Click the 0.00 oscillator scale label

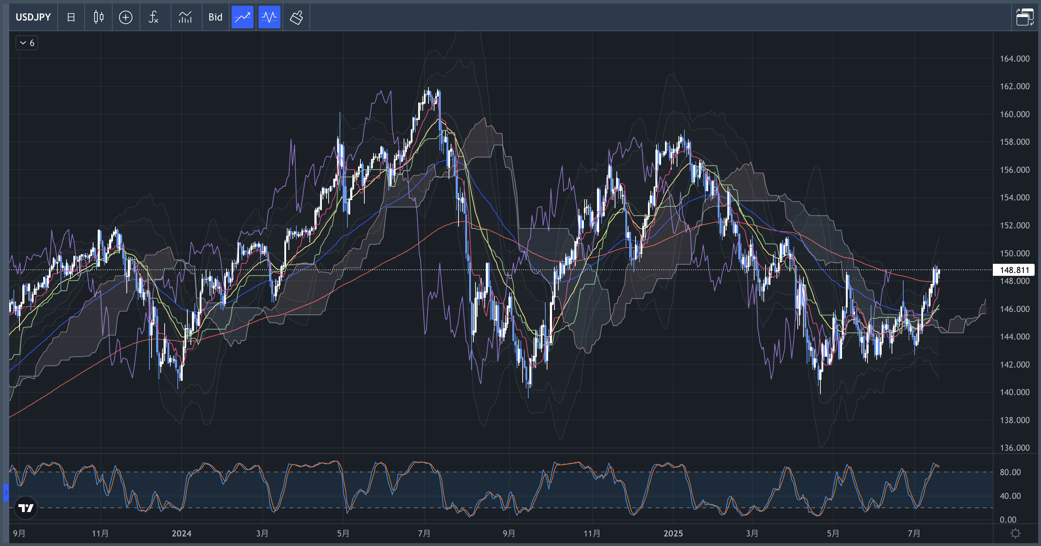[1008, 520]
